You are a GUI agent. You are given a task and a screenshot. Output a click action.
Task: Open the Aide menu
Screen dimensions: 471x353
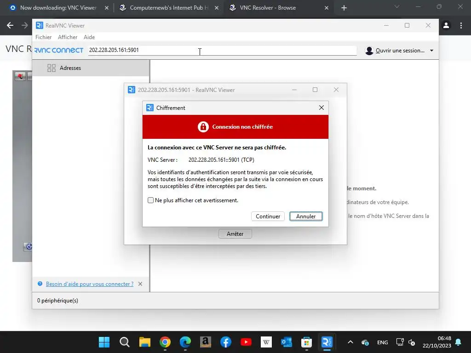(89, 37)
